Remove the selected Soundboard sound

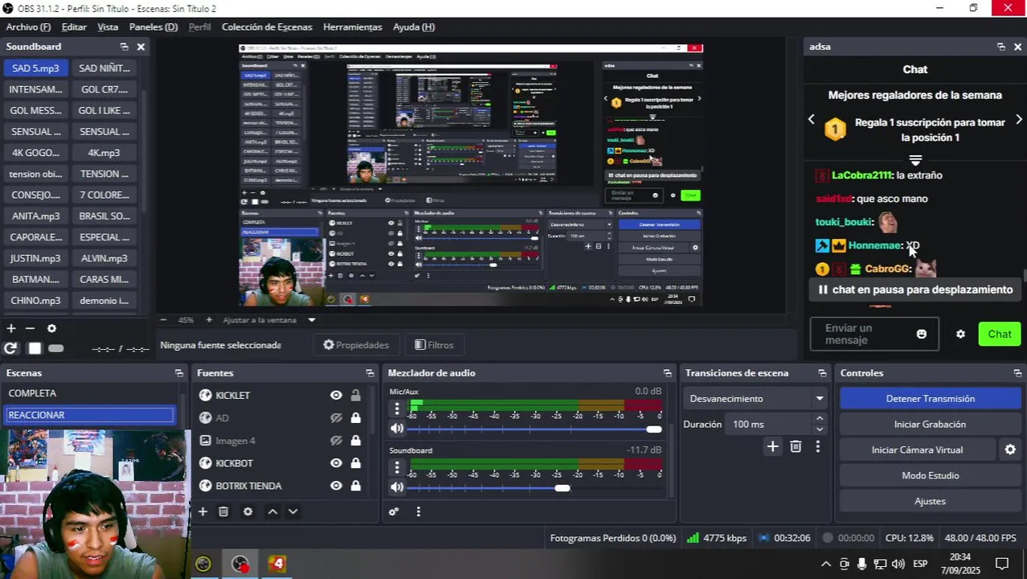pos(30,328)
